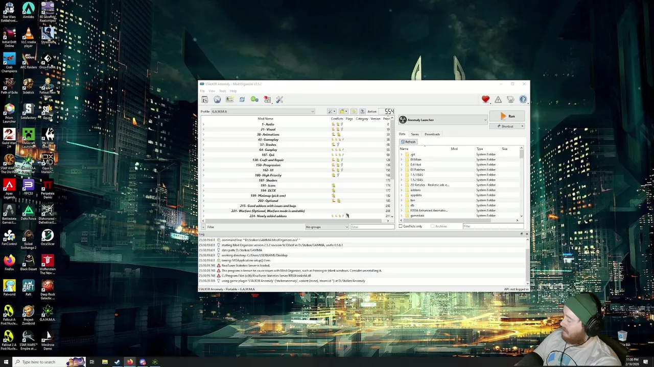Image resolution: width=654 pixels, height=367 pixels.
Task: Open the Satisfactory desktop icon
Action: [28, 112]
